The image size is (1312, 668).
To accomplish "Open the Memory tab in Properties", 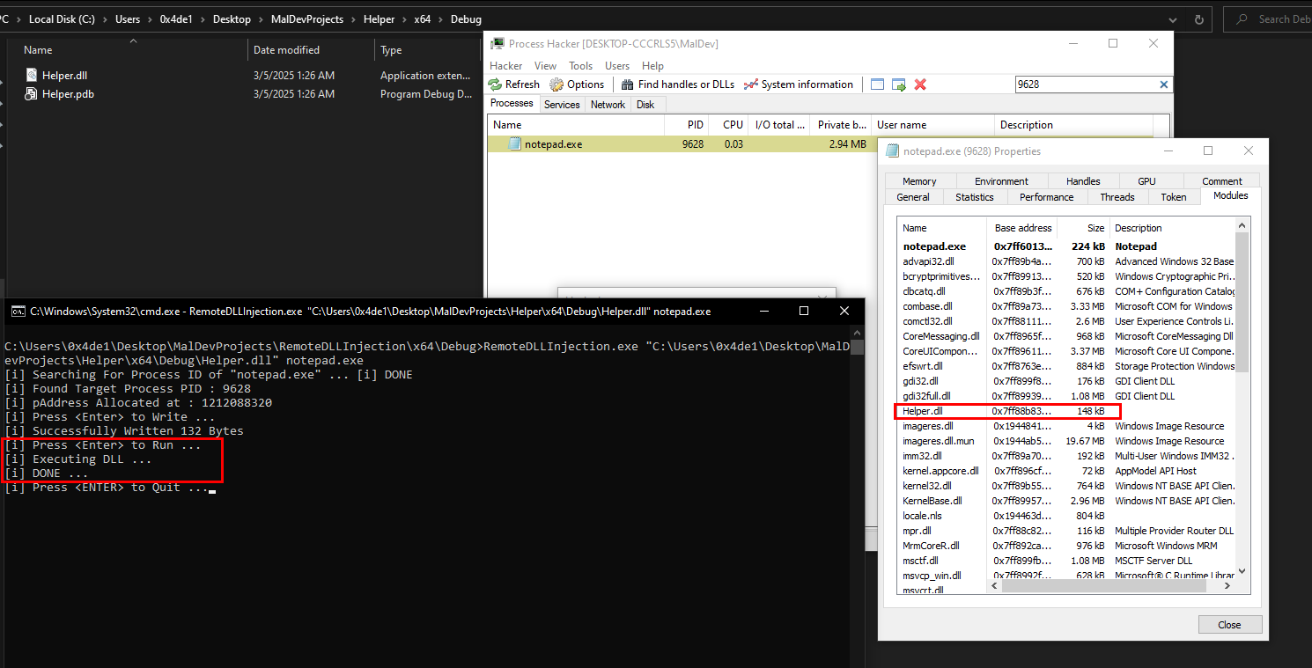I will coord(919,181).
